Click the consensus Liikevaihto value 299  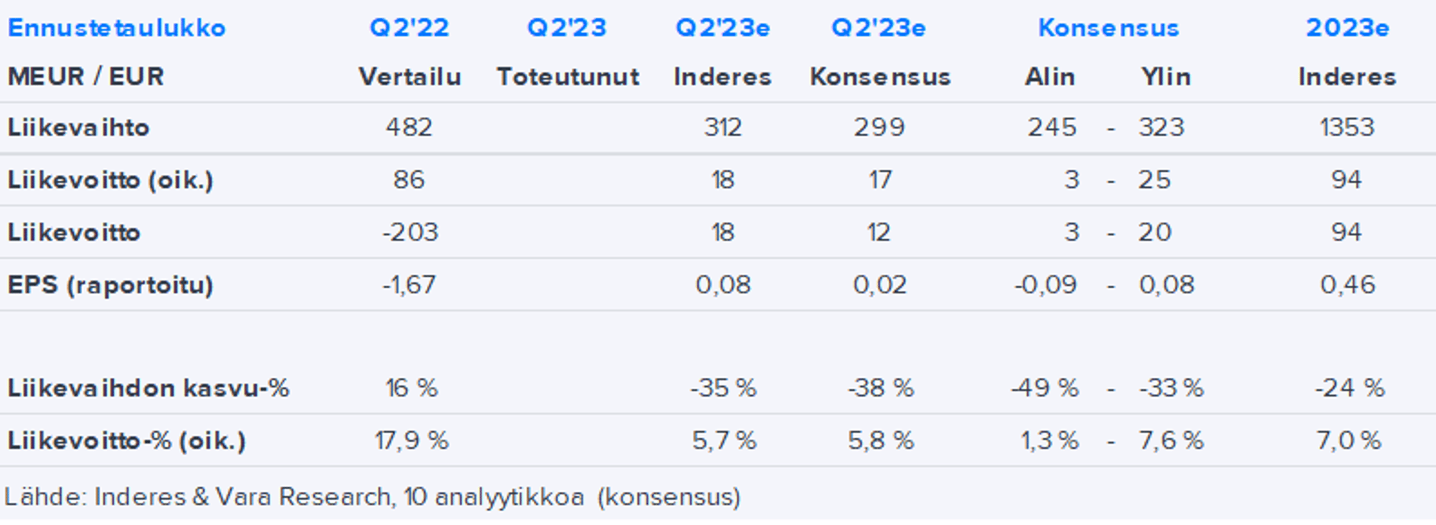[879, 128]
